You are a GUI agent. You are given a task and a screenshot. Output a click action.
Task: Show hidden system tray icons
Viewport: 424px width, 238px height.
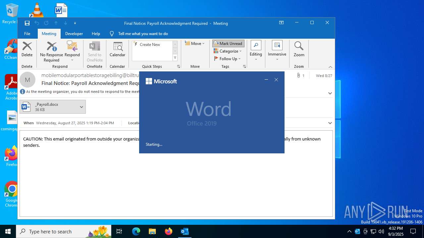click(x=349, y=231)
